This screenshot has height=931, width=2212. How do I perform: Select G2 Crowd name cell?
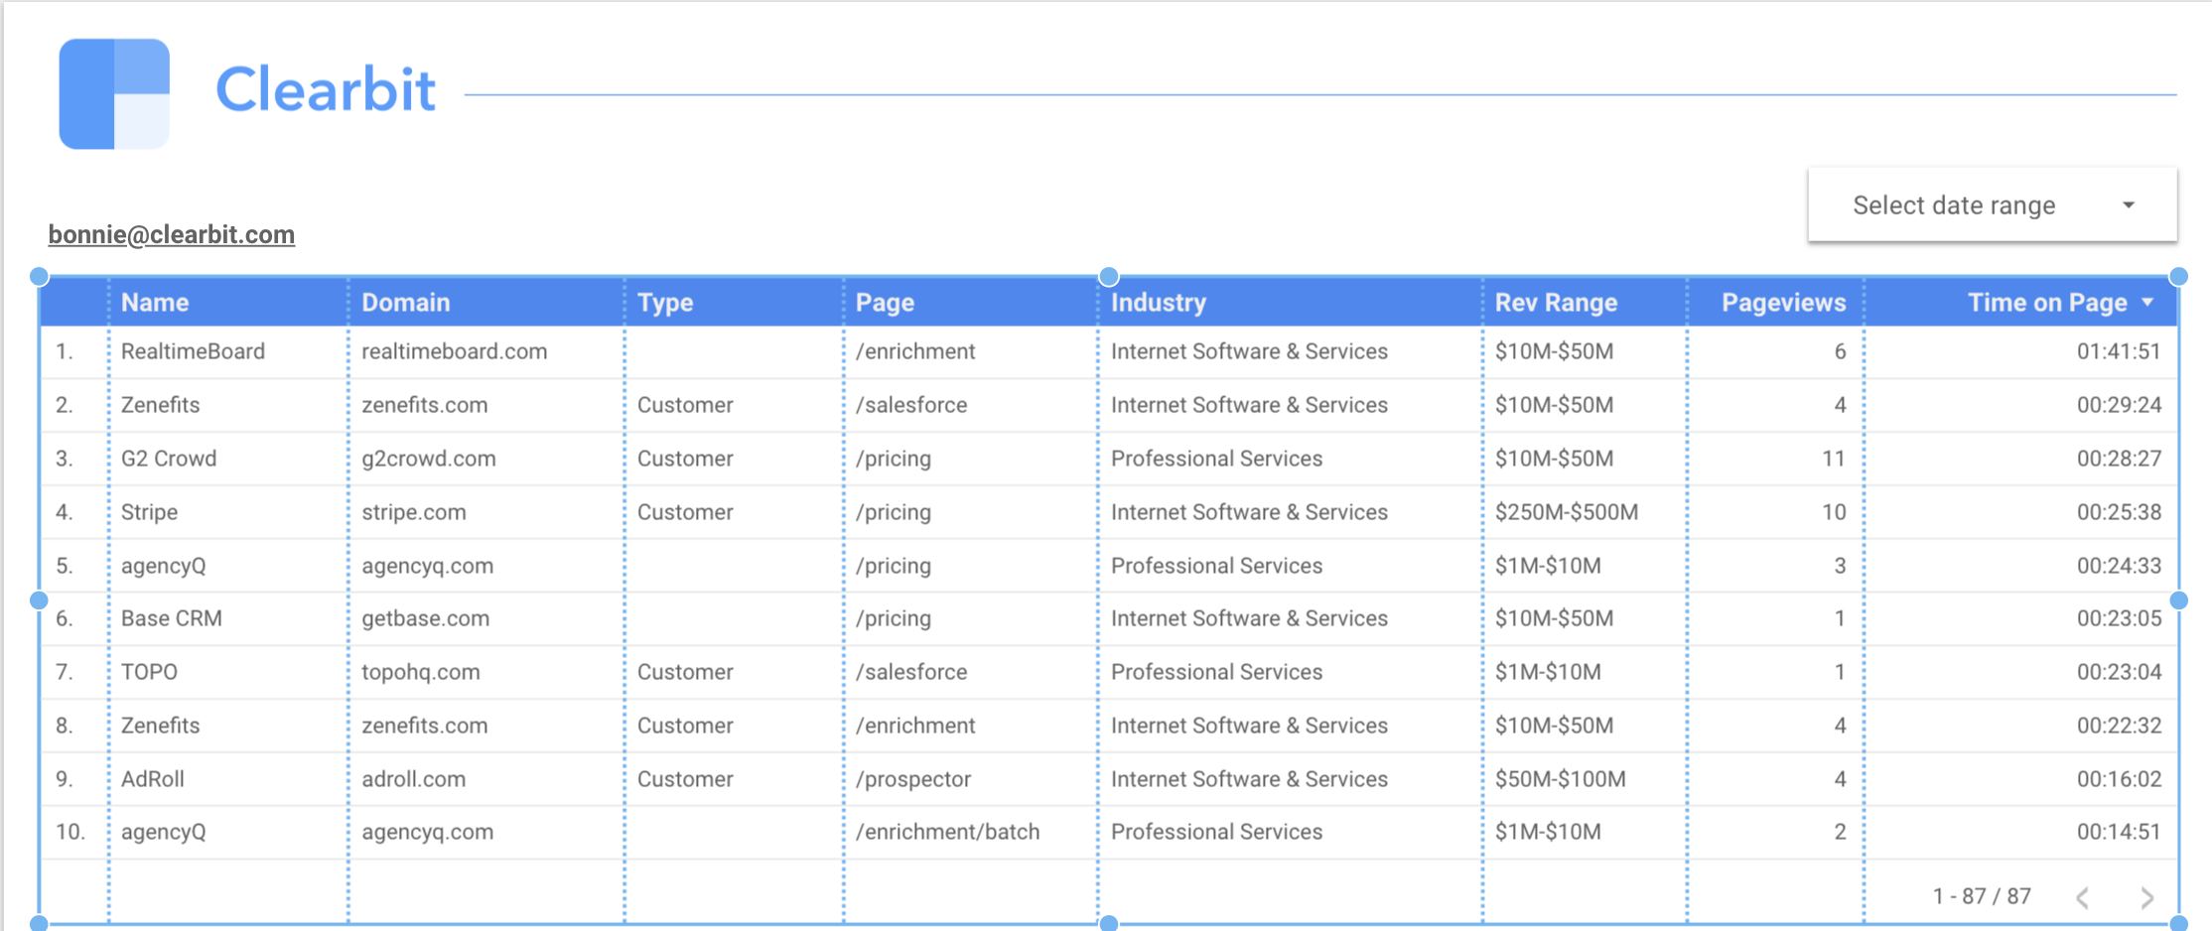pos(169,459)
